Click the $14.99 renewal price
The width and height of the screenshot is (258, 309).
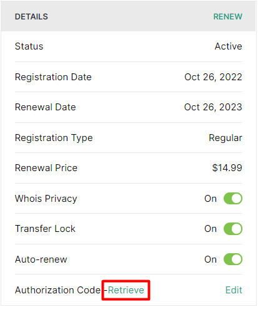(x=227, y=168)
